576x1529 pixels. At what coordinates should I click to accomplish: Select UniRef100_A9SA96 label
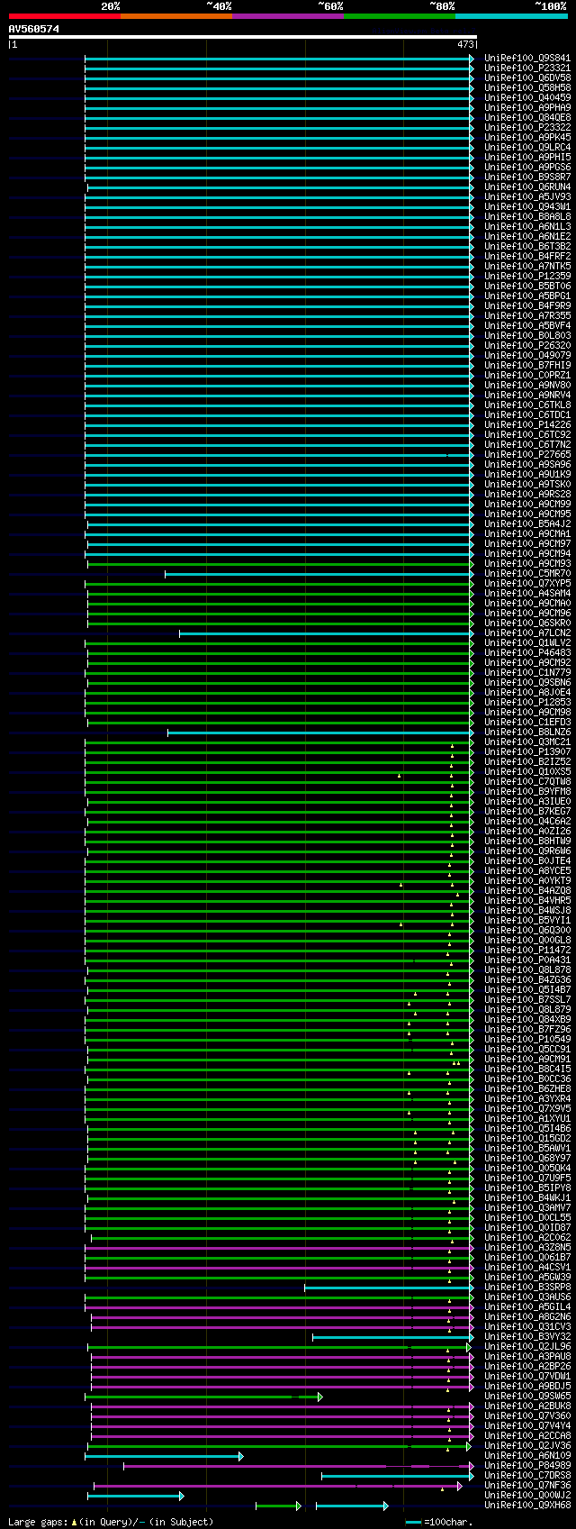tap(527, 464)
